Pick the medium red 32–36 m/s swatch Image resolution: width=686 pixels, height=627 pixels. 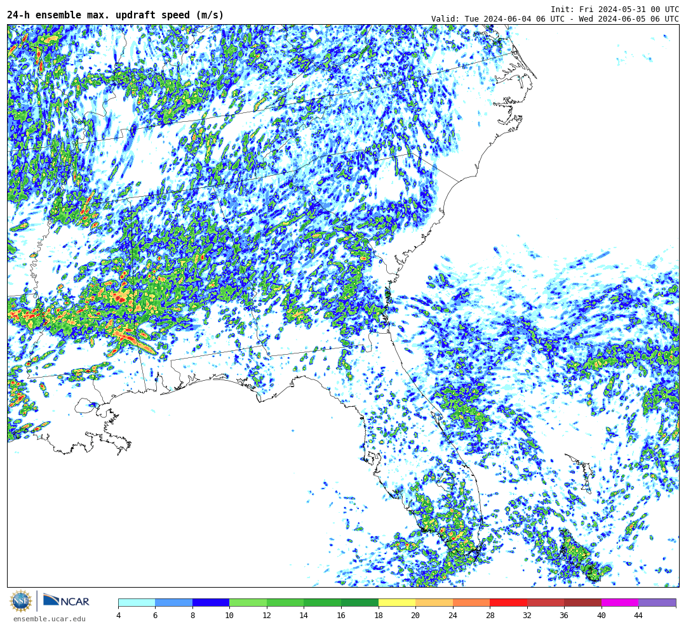(x=546, y=602)
